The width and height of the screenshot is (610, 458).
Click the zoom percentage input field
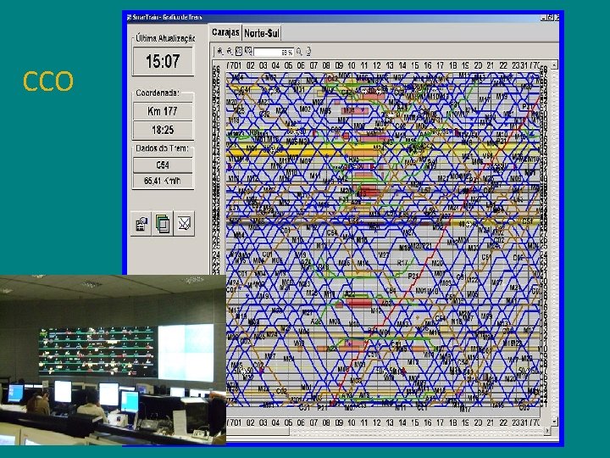point(274,52)
